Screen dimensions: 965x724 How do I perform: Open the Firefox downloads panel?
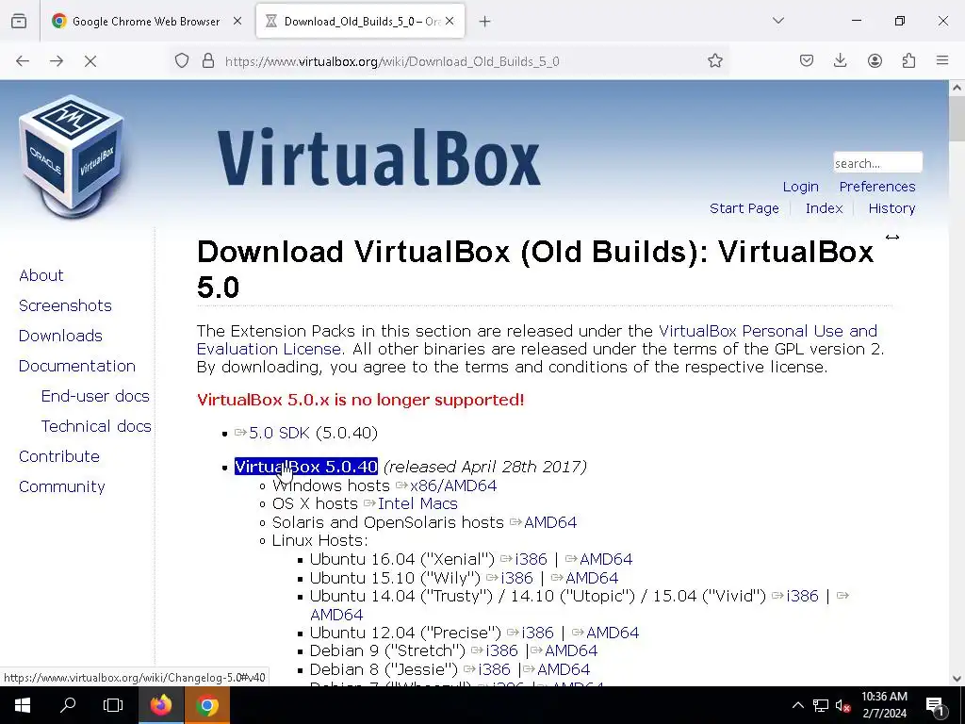[x=840, y=60]
